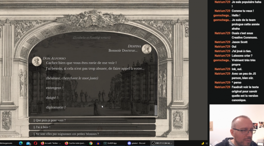This screenshot has width=264, height=146.
Task: Choose the reply 'Que puis-je pour vous ?'
Action: tap(92, 120)
